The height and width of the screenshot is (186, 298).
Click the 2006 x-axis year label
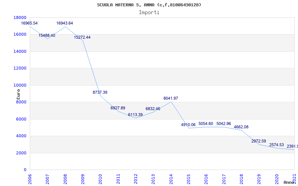(30, 179)
